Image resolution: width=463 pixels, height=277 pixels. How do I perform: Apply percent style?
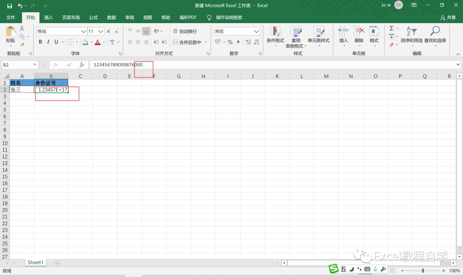(x=230, y=42)
